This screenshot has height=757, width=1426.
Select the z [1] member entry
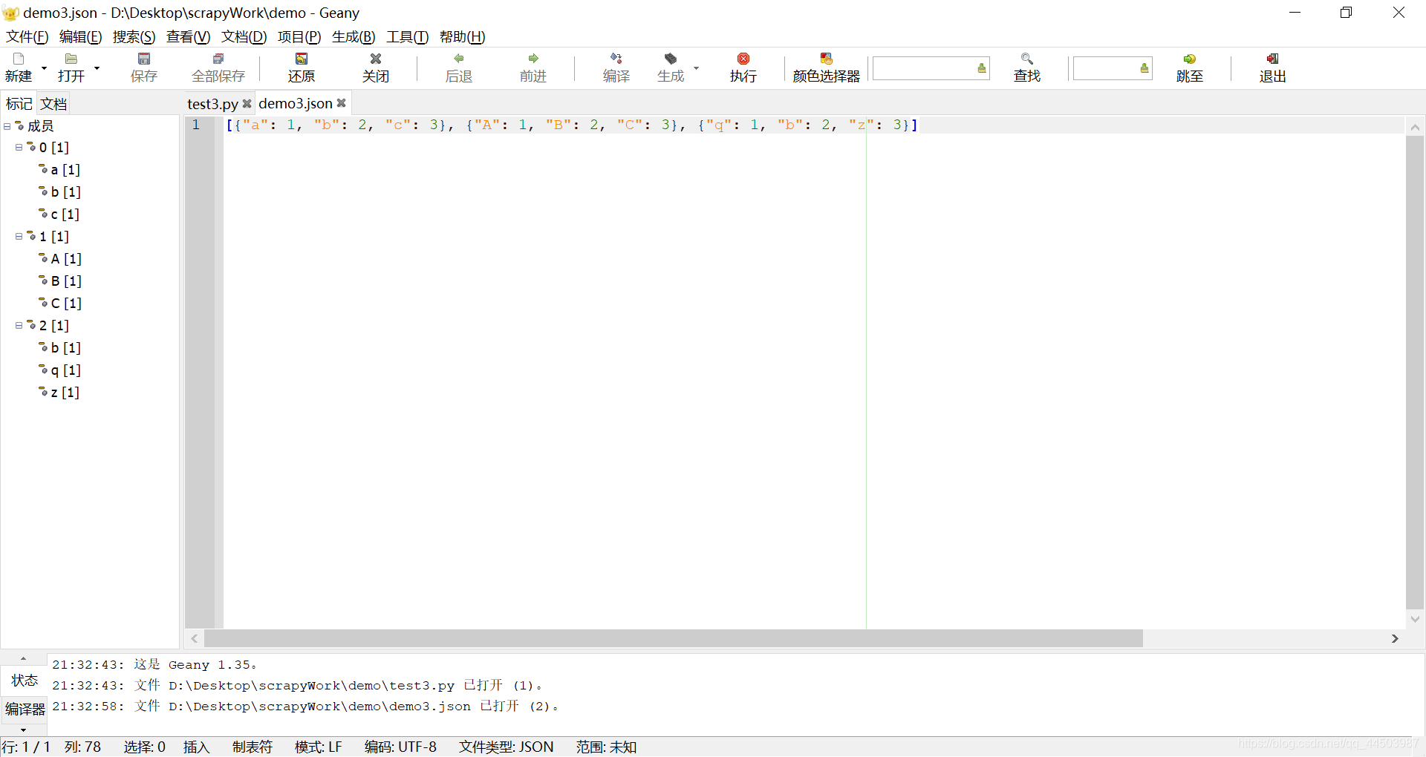[59, 393]
